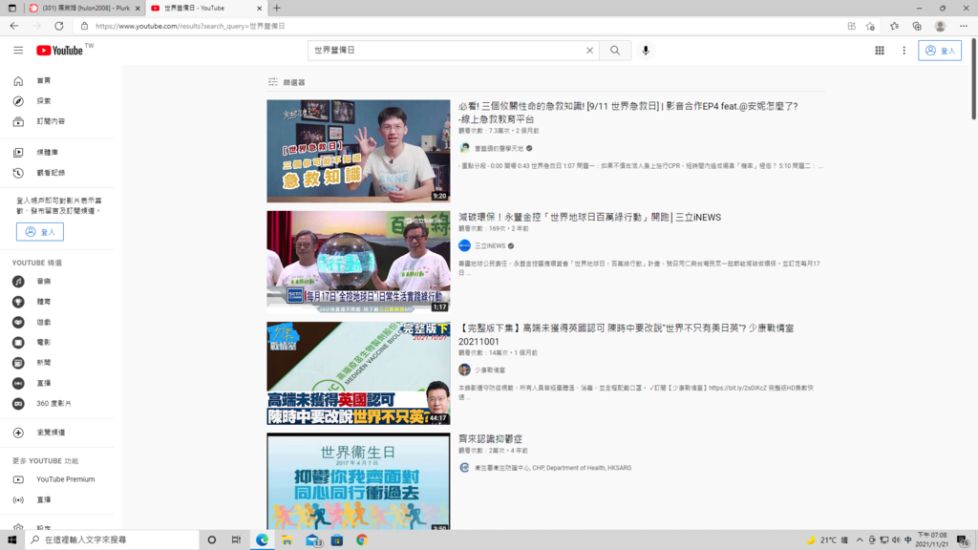Open the Windows Start menu
This screenshot has width=978, height=550.
pos(11,540)
